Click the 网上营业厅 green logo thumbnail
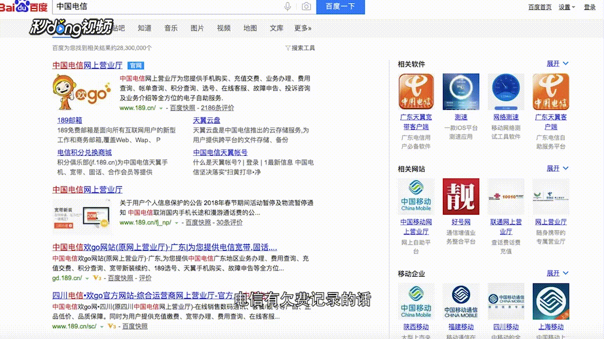 point(551,196)
